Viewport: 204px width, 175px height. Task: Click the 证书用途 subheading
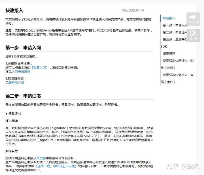pos(12,121)
